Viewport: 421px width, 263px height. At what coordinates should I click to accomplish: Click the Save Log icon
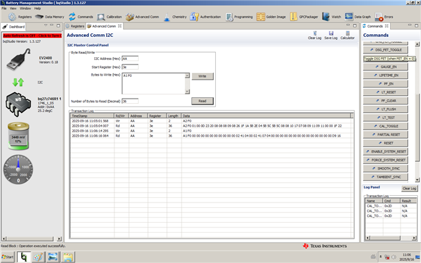coord(331,35)
